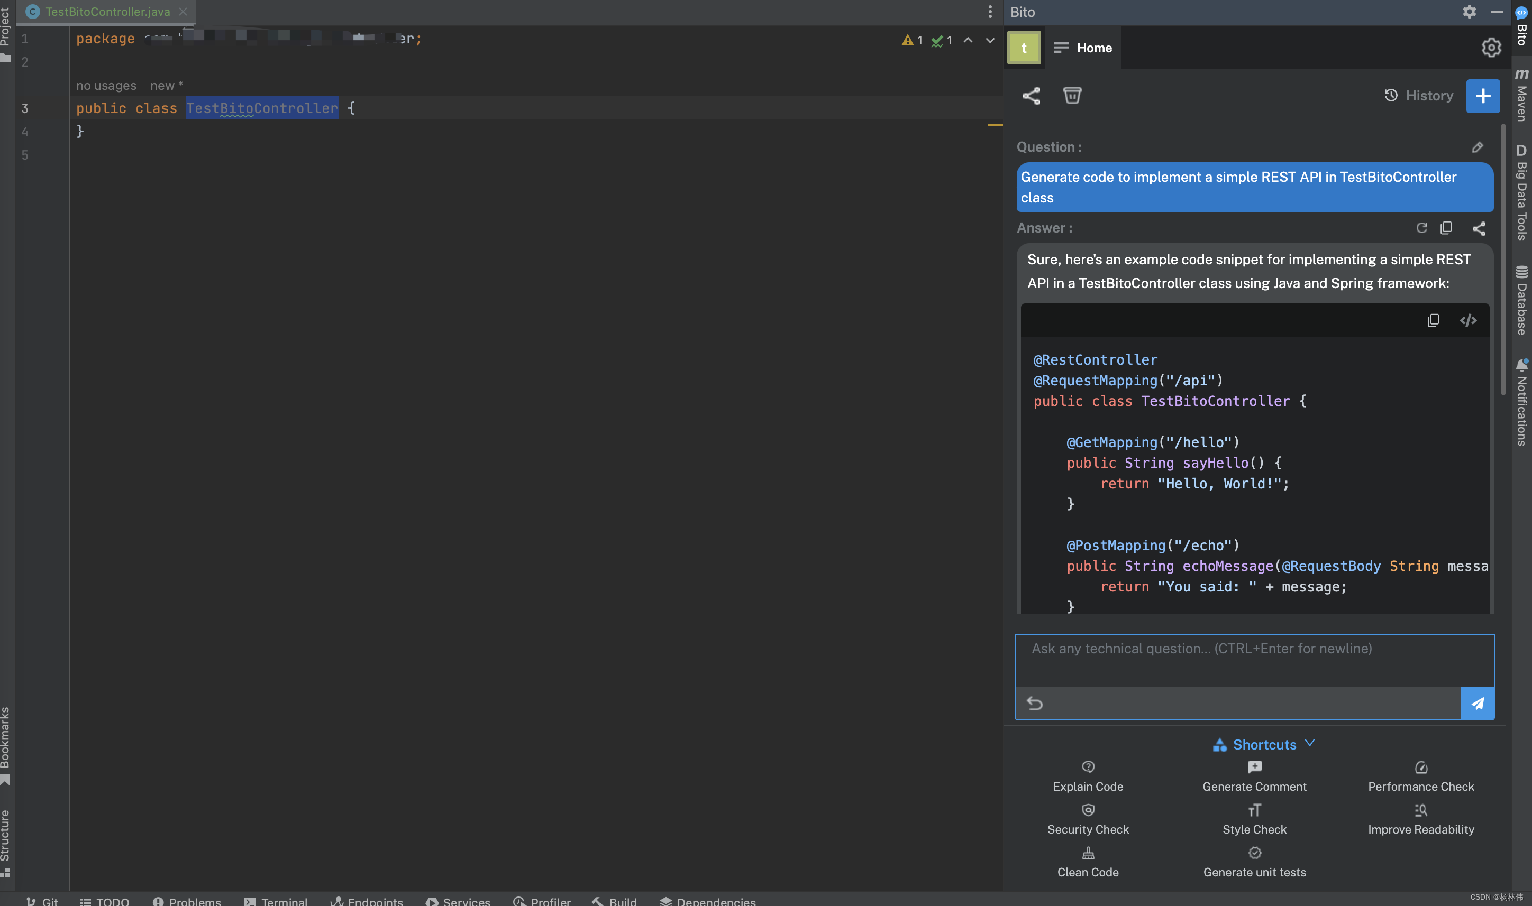Click the yellow warning stripe mark in the editor
Image resolution: width=1532 pixels, height=906 pixels.
pyautogui.click(x=995, y=125)
